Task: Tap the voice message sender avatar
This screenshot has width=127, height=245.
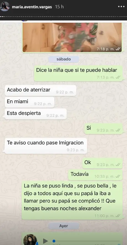Action: pos(30,240)
